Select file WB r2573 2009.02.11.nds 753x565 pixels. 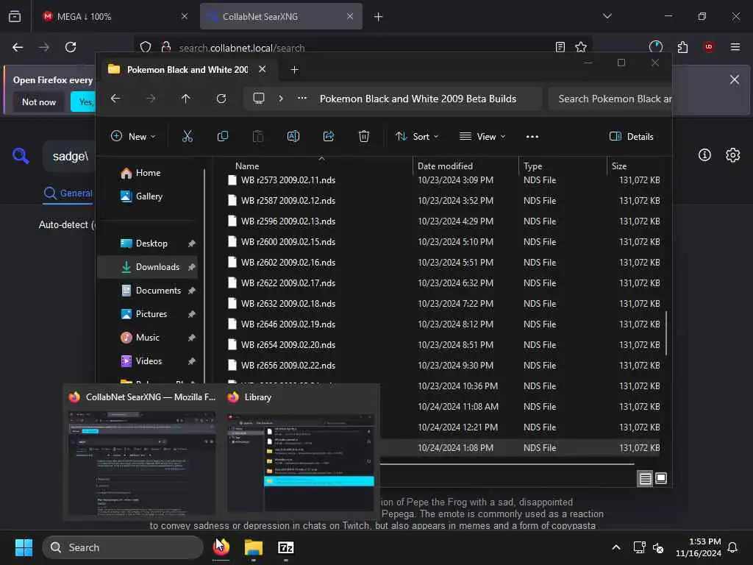[288, 180]
